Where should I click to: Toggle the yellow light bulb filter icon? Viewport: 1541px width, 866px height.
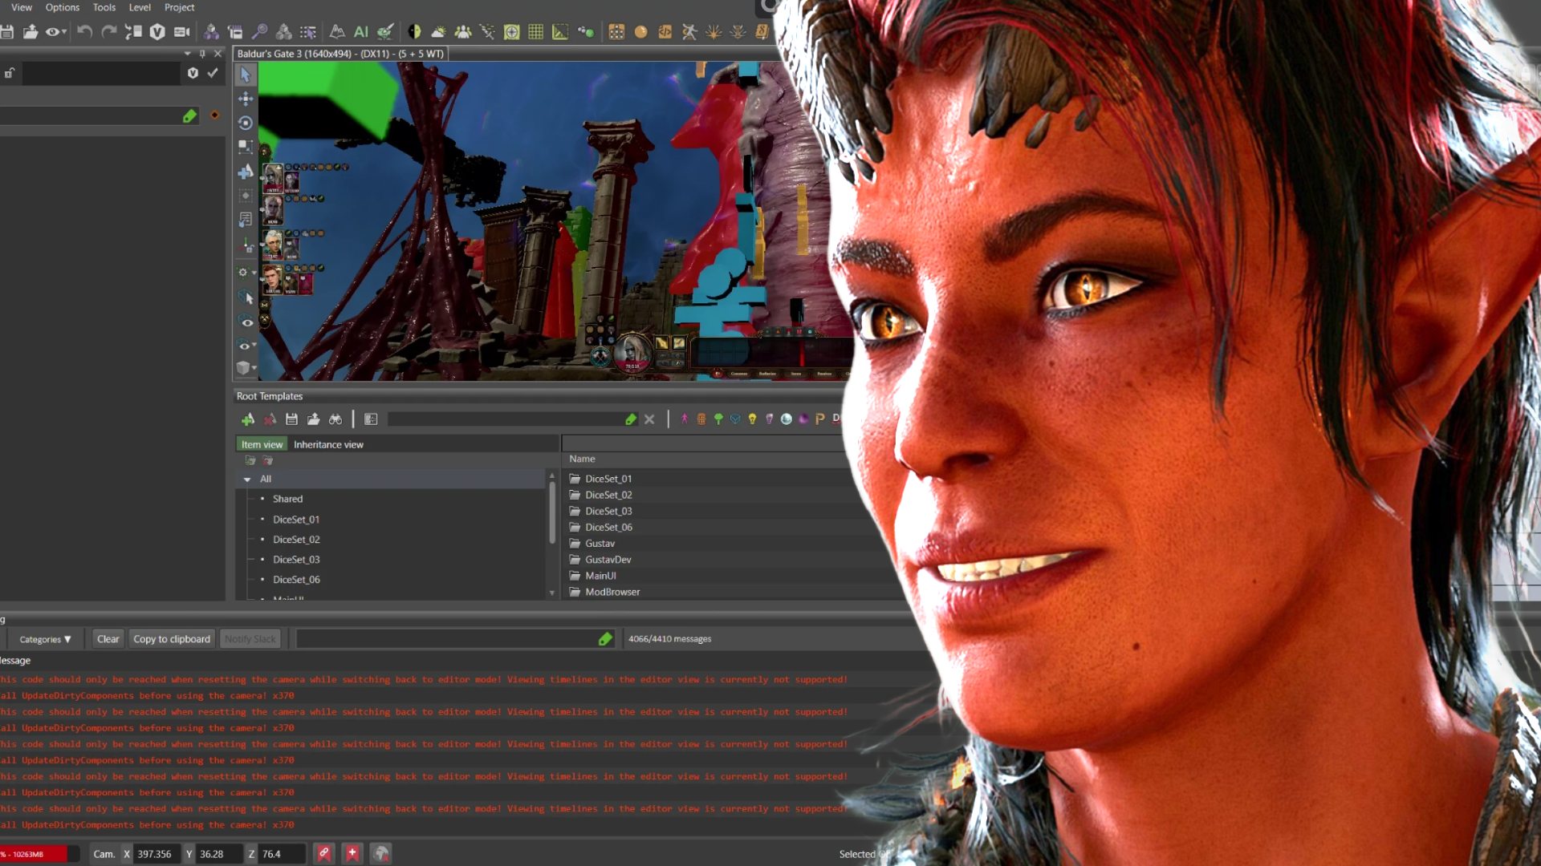click(x=752, y=419)
